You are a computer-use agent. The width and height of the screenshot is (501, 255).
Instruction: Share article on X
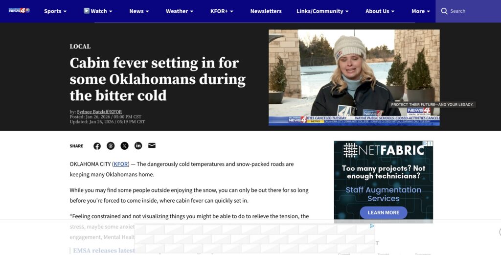point(125,146)
